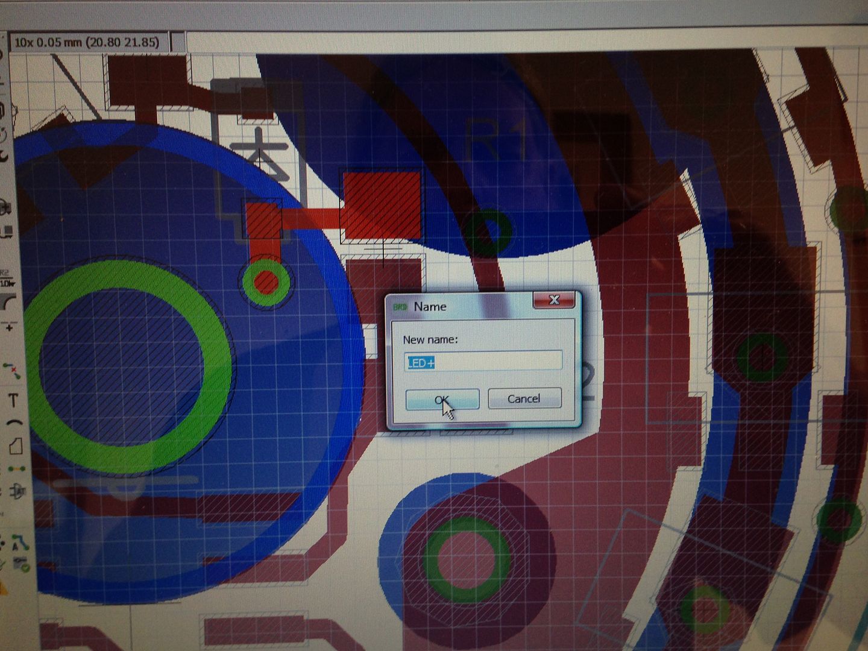Run the DRC check icon
This screenshot has height=651, width=868.
(x=23, y=565)
